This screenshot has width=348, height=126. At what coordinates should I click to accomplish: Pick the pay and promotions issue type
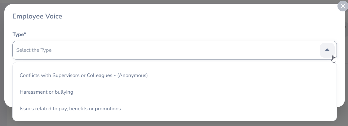click(x=70, y=108)
